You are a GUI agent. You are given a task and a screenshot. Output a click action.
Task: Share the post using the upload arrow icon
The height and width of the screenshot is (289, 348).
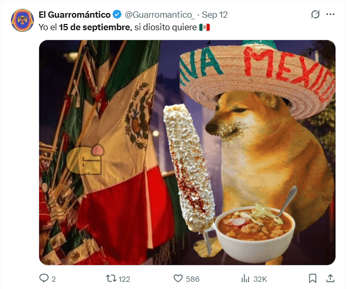(330, 279)
